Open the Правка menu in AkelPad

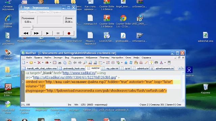pos(38,57)
